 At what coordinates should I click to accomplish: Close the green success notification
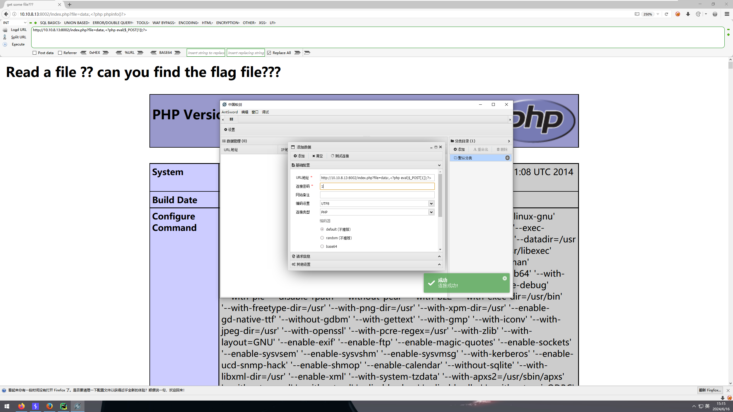click(x=505, y=278)
